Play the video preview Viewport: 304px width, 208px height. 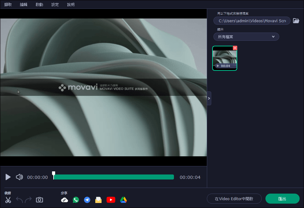pos(8,177)
